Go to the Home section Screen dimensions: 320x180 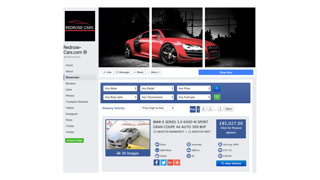[69, 65]
